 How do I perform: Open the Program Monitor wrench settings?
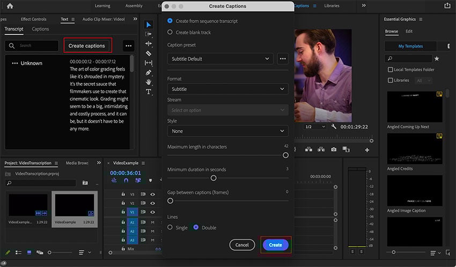(334, 127)
